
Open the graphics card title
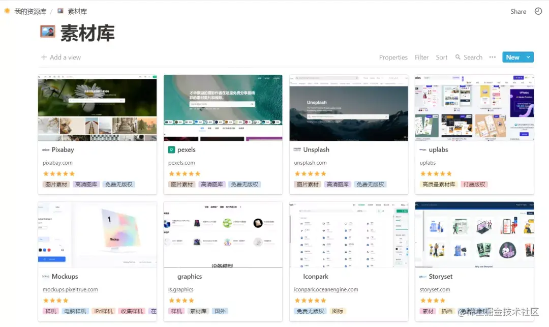pyautogui.click(x=190, y=277)
